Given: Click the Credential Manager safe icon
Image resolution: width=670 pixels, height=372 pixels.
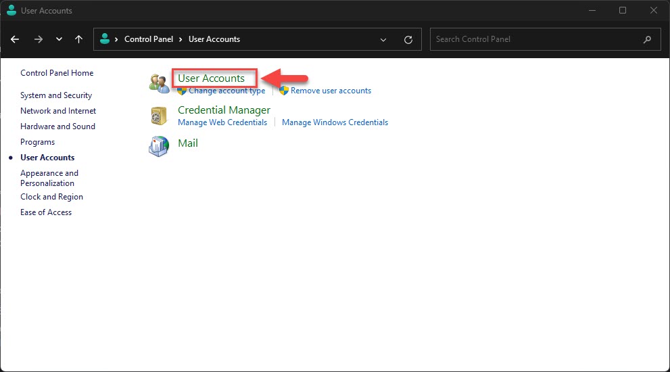Looking at the screenshot, I should tap(159, 116).
